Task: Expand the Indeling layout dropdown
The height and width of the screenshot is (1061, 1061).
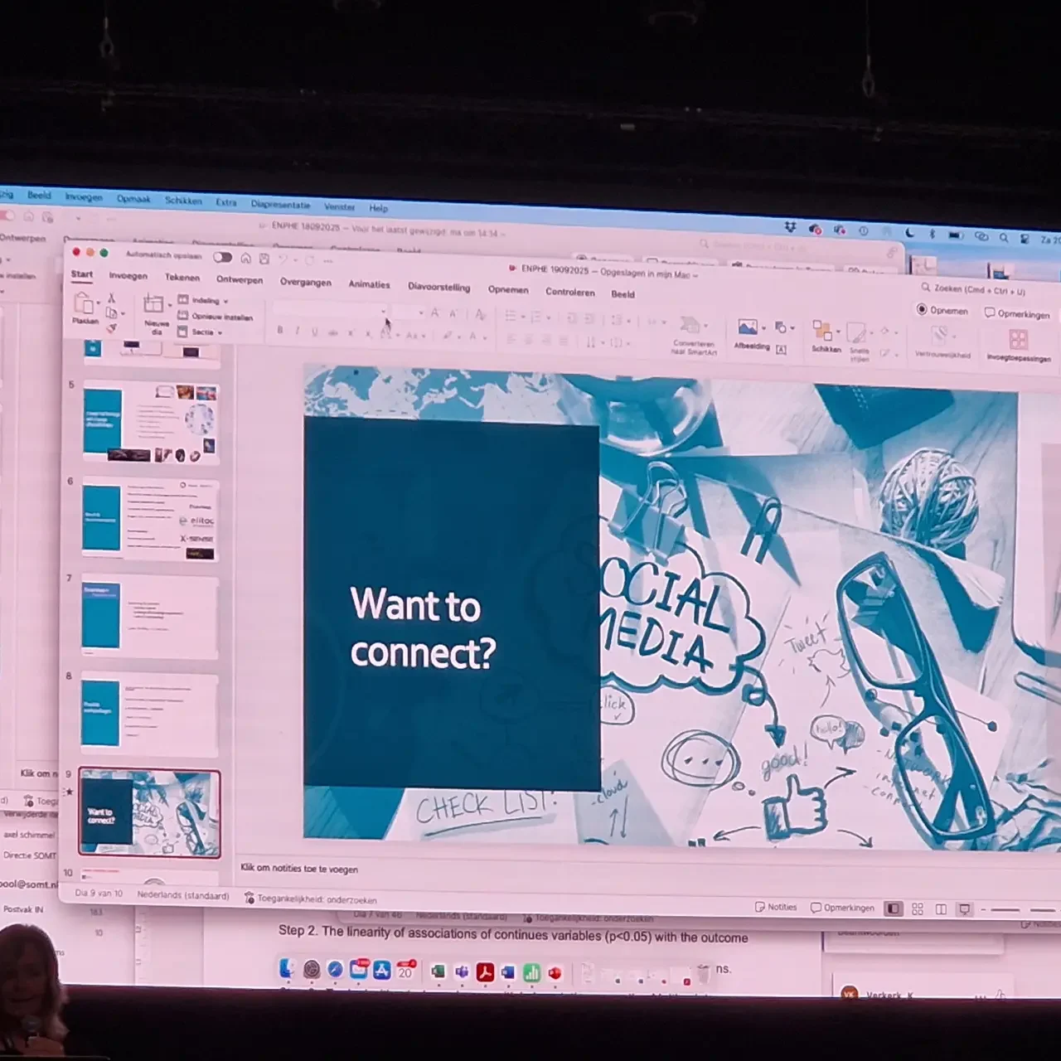Action: tap(204, 300)
